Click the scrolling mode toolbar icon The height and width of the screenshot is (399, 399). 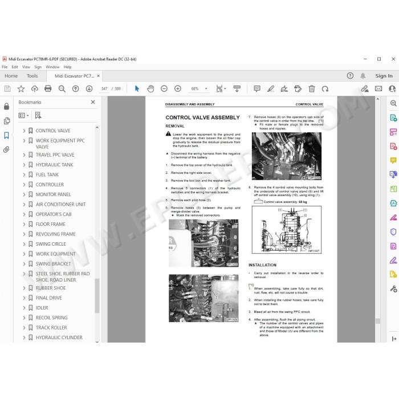(237, 88)
